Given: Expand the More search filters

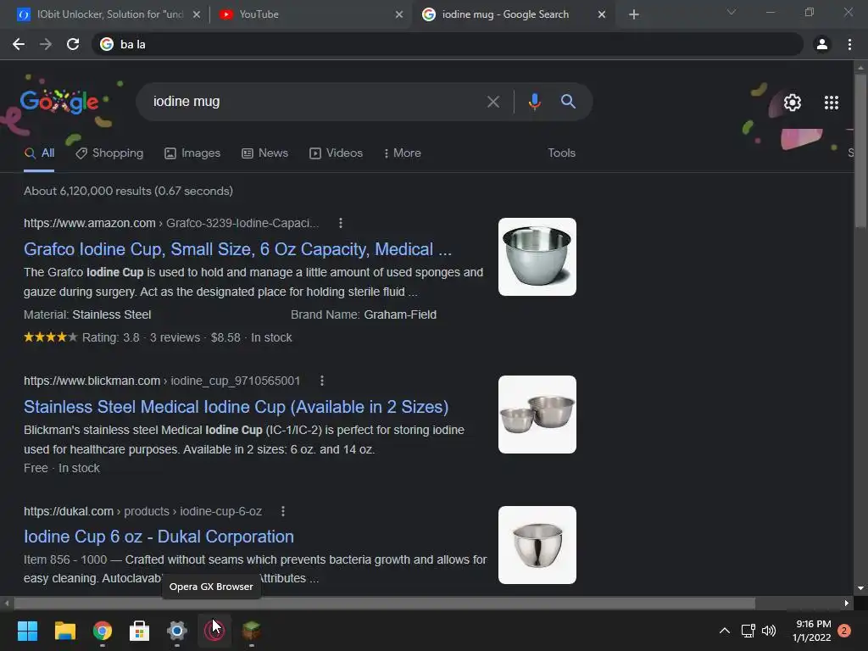Looking at the screenshot, I should (403, 153).
